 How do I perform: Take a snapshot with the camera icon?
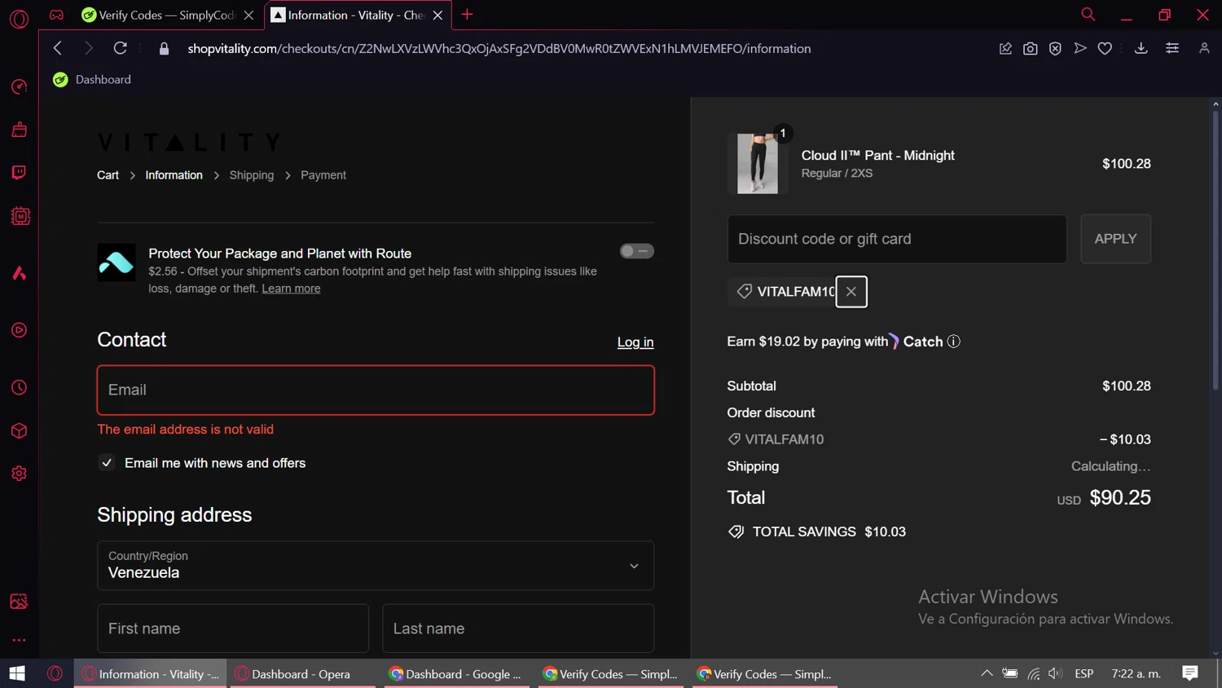tap(1031, 49)
